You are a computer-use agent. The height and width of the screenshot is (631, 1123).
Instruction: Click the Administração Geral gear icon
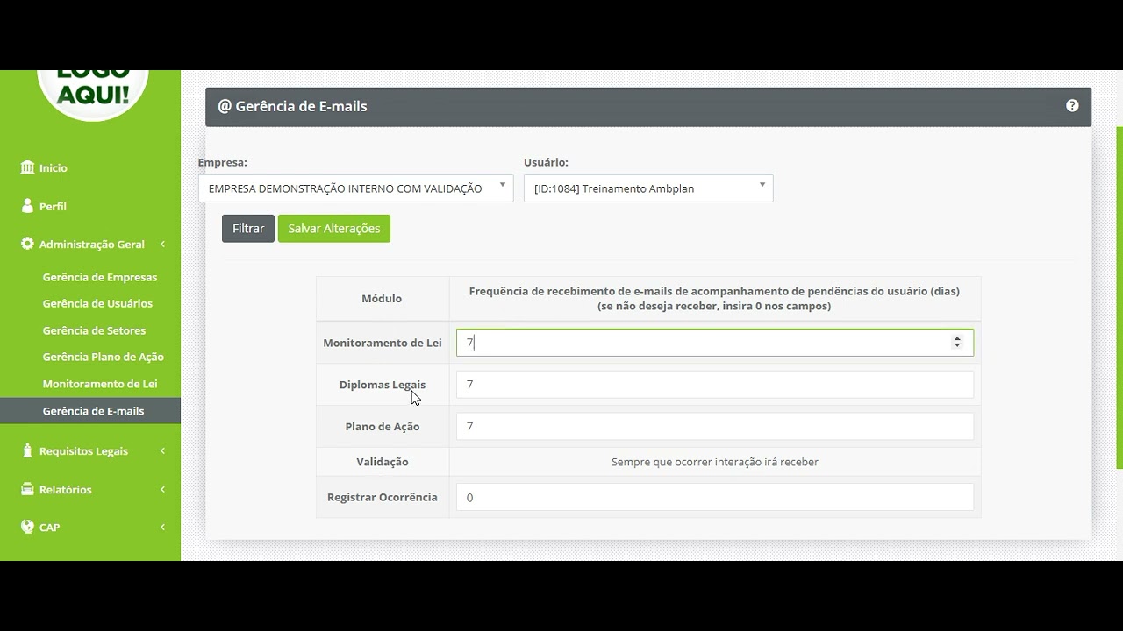27,244
